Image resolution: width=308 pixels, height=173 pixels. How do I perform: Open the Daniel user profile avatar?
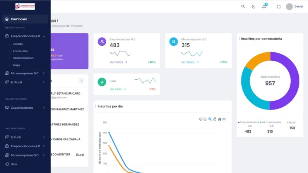[290, 7]
